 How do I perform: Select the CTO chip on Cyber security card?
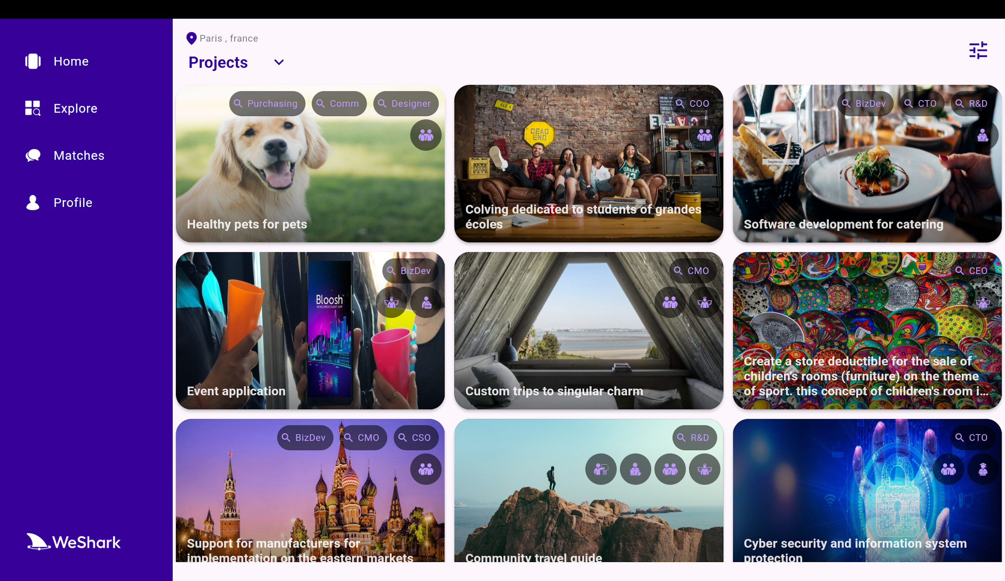pos(973,438)
